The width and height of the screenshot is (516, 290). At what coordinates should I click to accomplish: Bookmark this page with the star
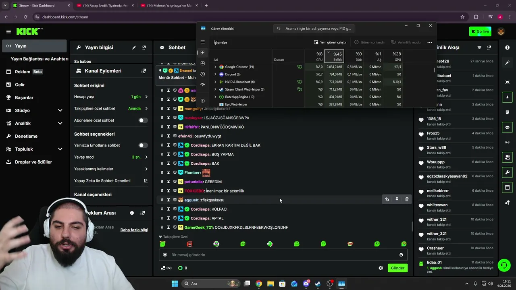tap(462, 17)
